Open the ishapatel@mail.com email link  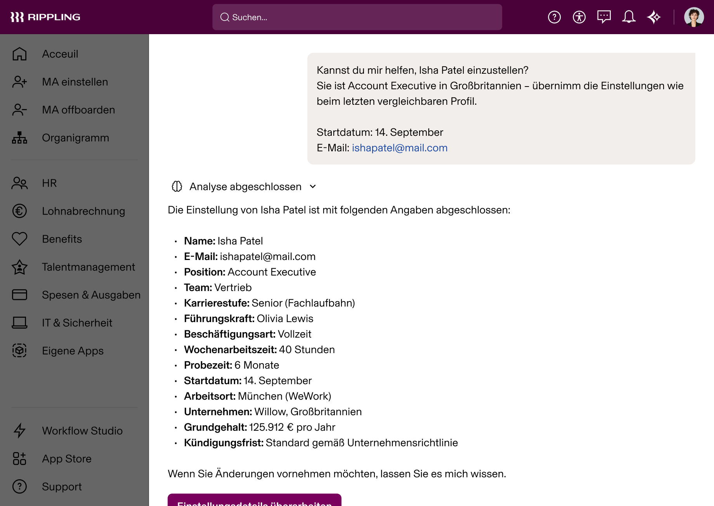tap(400, 148)
